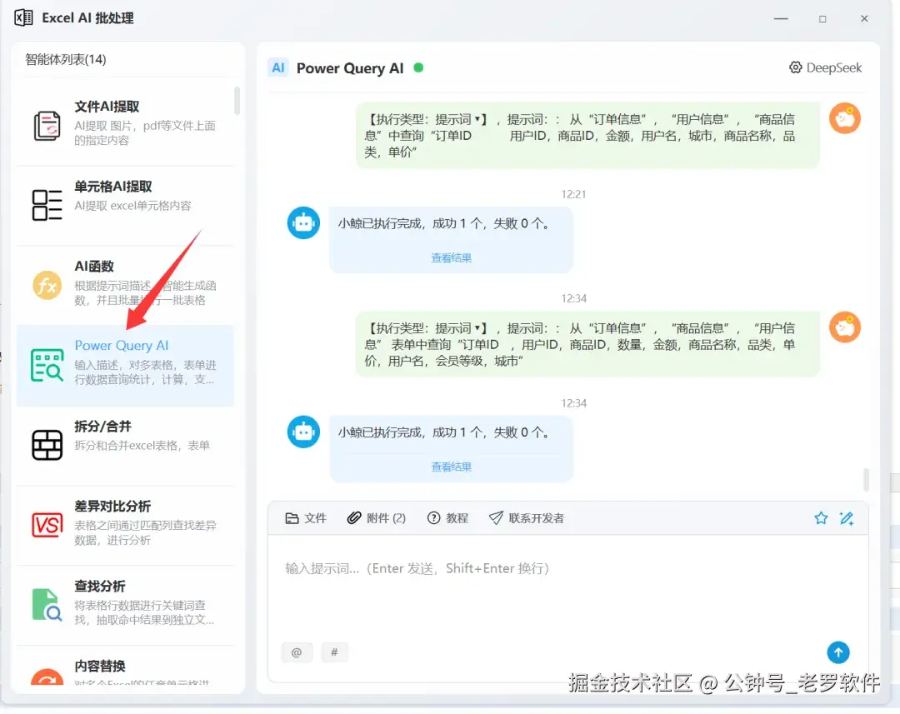
Task: Select 单元格AI提取 list entry title
Action: (113, 187)
